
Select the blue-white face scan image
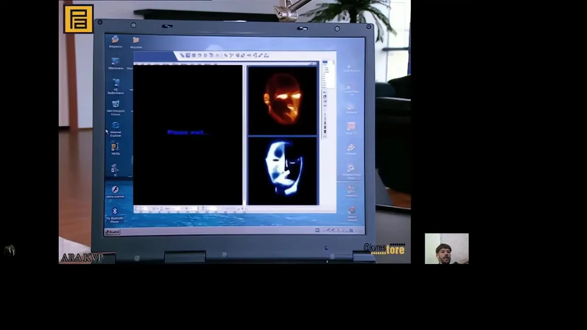[282, 171]
